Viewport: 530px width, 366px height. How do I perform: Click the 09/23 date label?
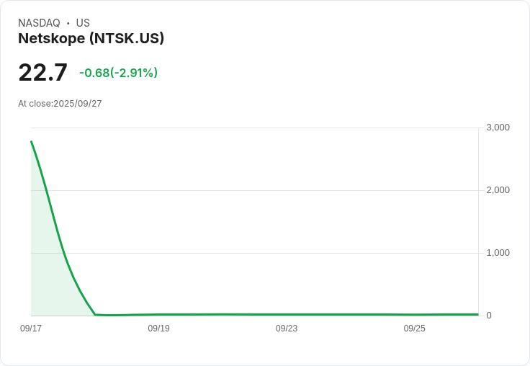(287, 328)
